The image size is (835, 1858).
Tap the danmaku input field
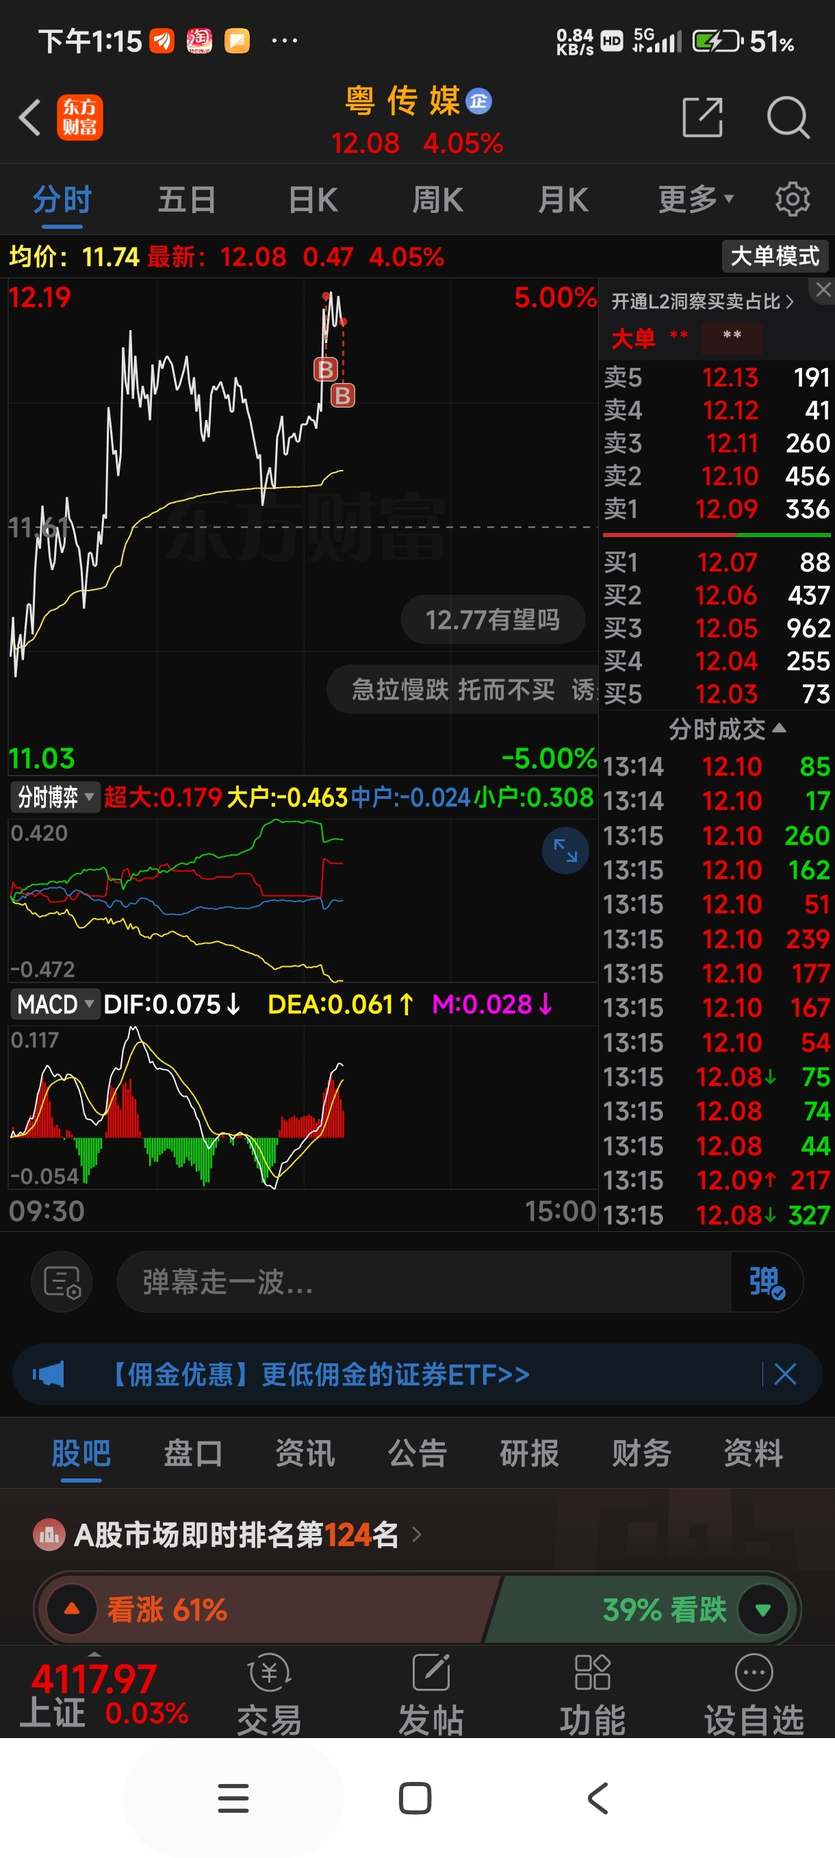[424, 1282]
